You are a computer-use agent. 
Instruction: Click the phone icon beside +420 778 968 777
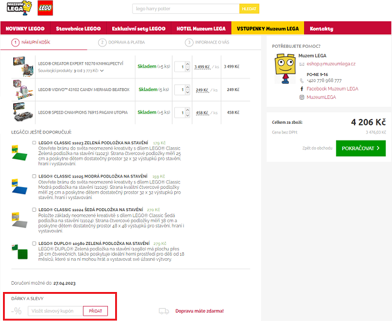click(302, 81)
